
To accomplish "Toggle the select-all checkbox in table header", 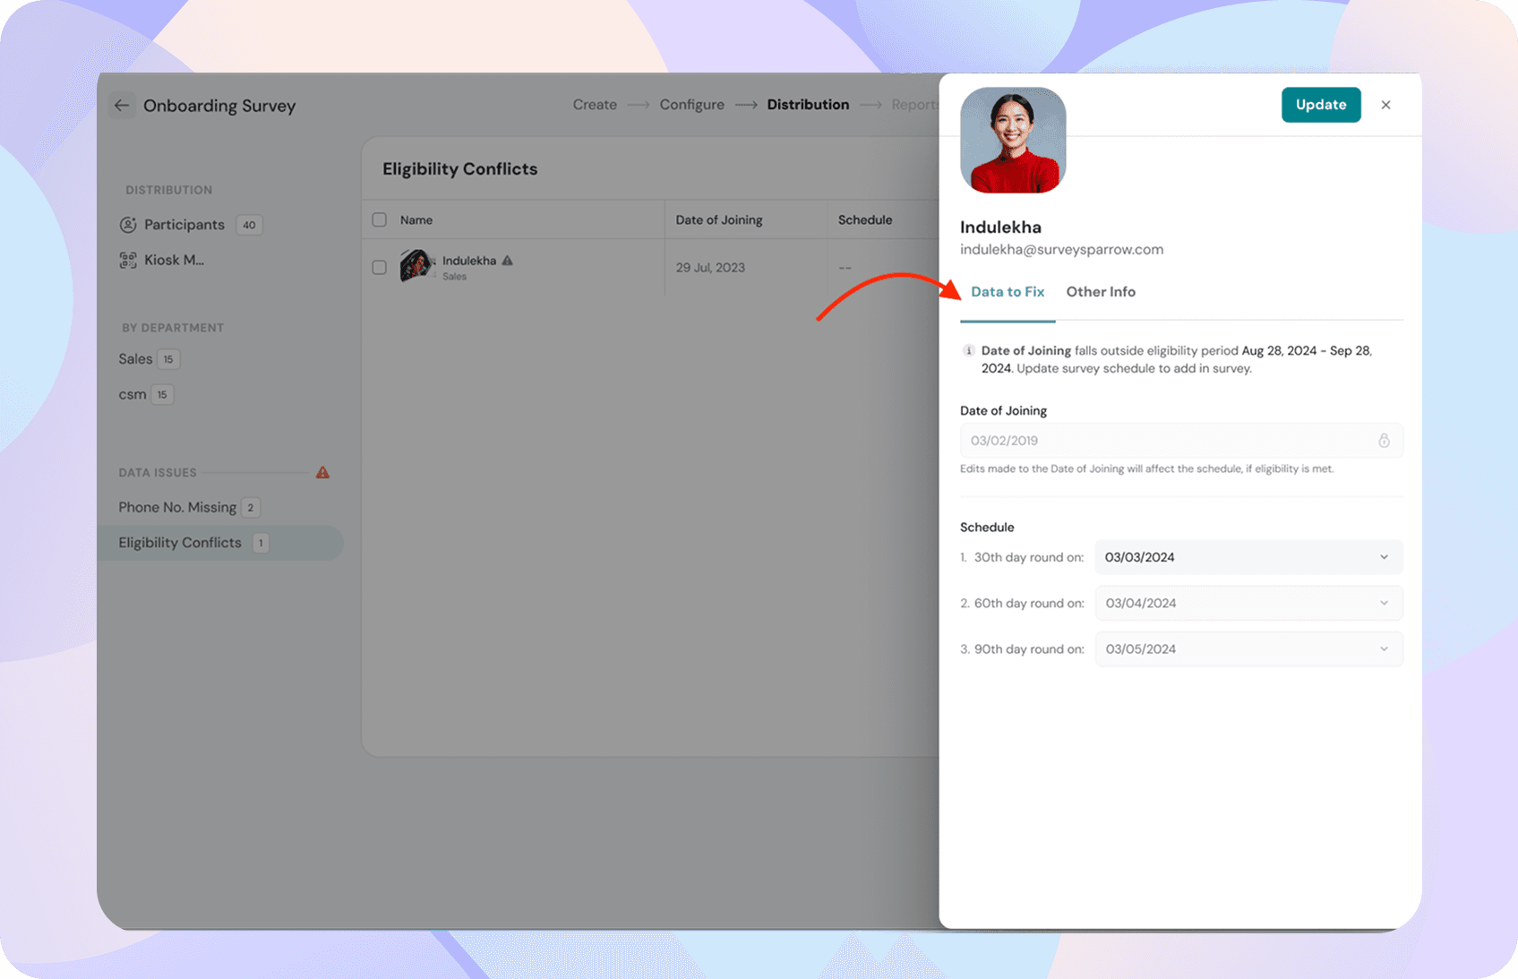I will 380,220.
